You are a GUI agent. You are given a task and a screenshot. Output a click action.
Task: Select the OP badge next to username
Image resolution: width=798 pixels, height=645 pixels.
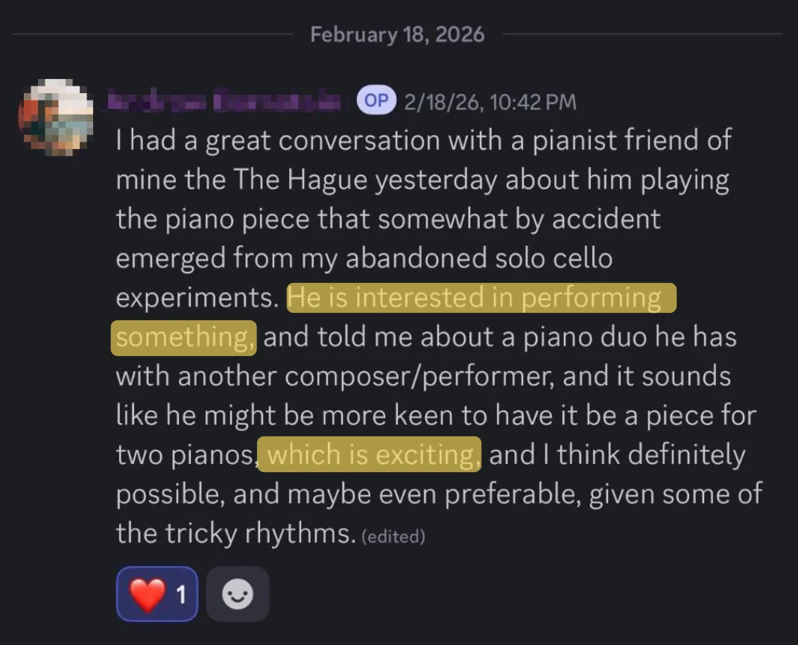point(377,101)
